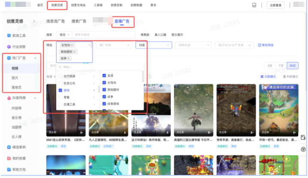
Task: Click the grid icon for 大图模式
Action: click(x=262, y=77)
